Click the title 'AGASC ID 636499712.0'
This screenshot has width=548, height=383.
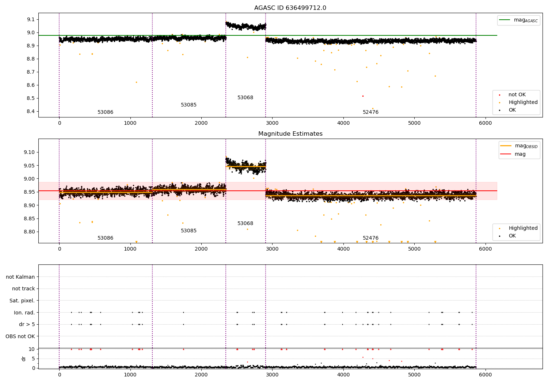290,8
